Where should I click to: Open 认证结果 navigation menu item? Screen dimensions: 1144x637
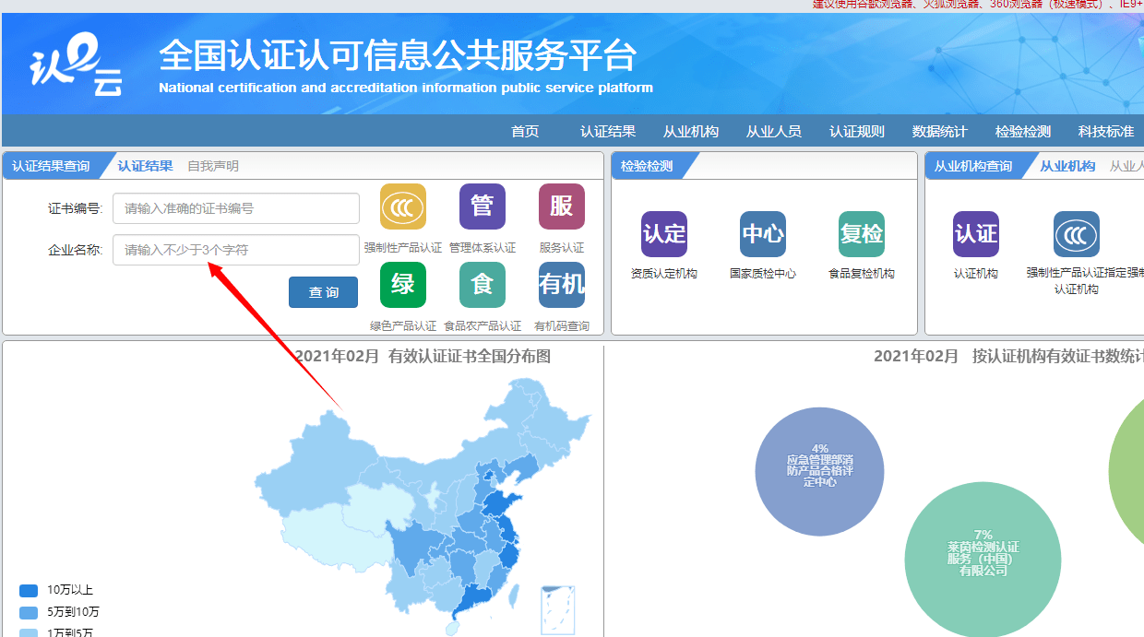[608, 131]
